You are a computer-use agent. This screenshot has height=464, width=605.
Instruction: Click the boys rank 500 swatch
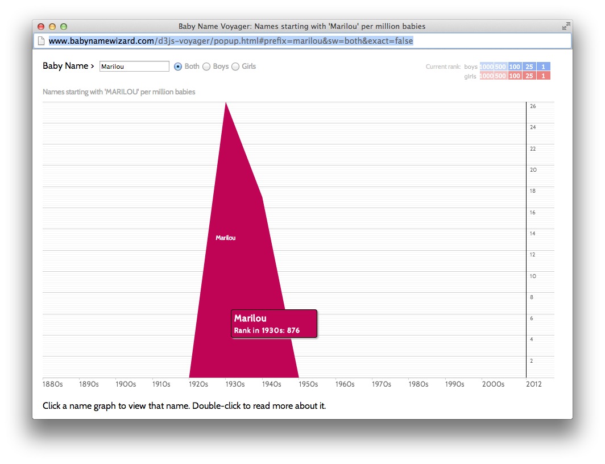(500, 67)
